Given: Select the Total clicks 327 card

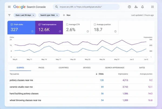Looking at the screenshot, I should click(21, 28).
